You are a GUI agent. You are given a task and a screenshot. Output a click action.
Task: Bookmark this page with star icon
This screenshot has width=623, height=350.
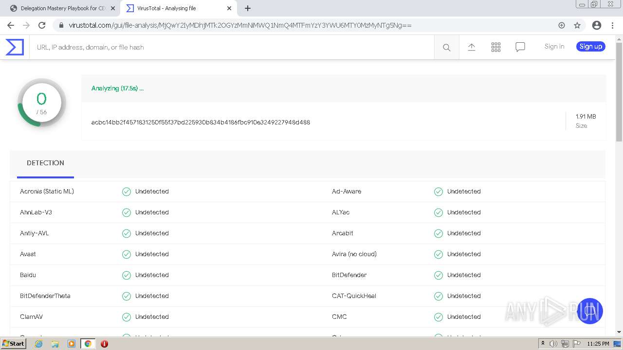[577, 25]
